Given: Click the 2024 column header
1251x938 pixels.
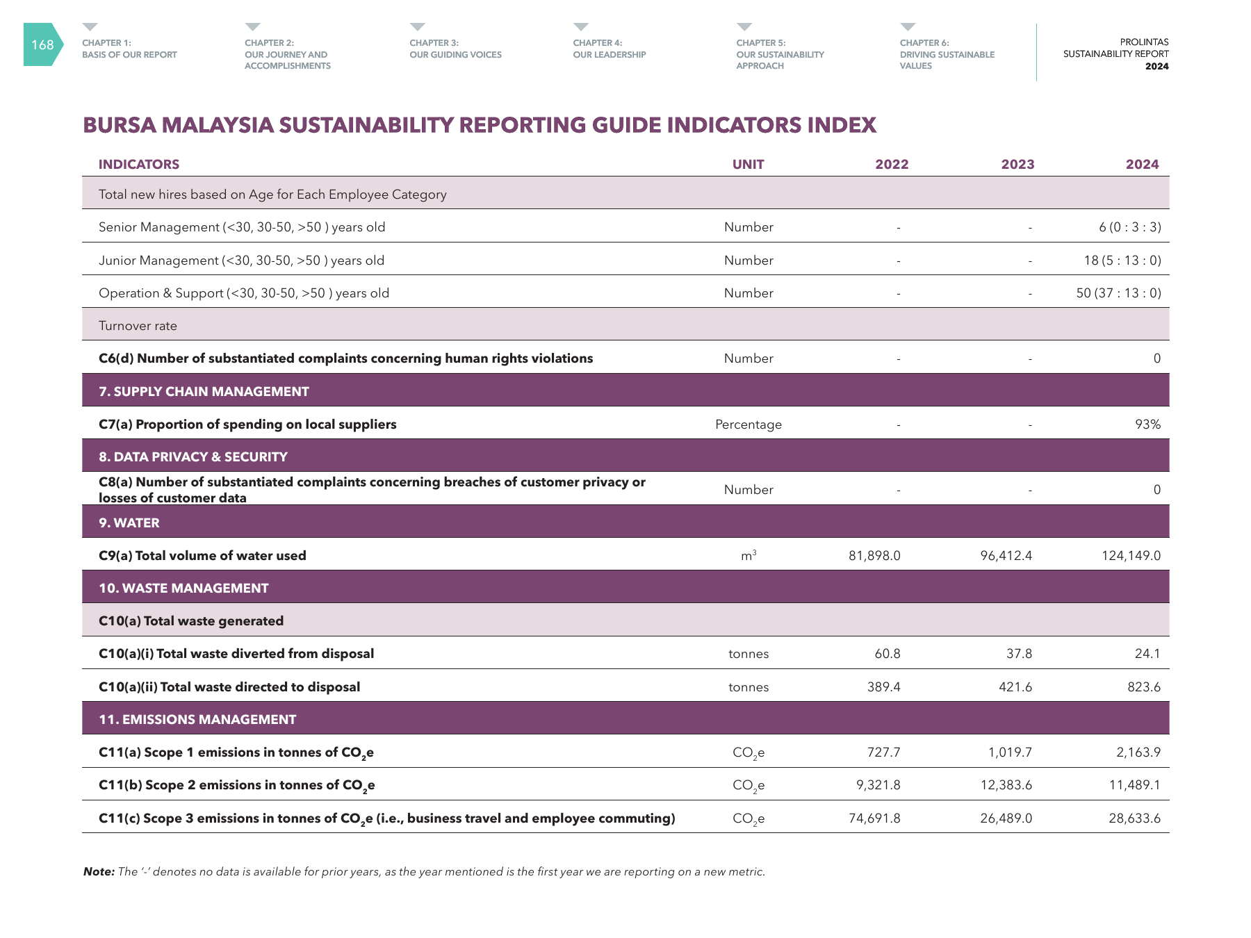Looking at the screenshot, I should tap(1143, 165).
